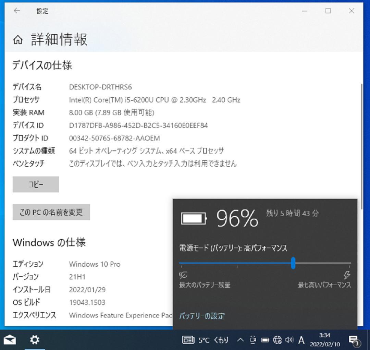Click この PC の名前を変更 button
This screenshot has height=350, width=370.
click(x=51, y=212)
